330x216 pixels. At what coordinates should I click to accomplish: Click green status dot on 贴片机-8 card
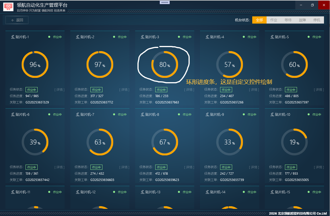[179, 114]
